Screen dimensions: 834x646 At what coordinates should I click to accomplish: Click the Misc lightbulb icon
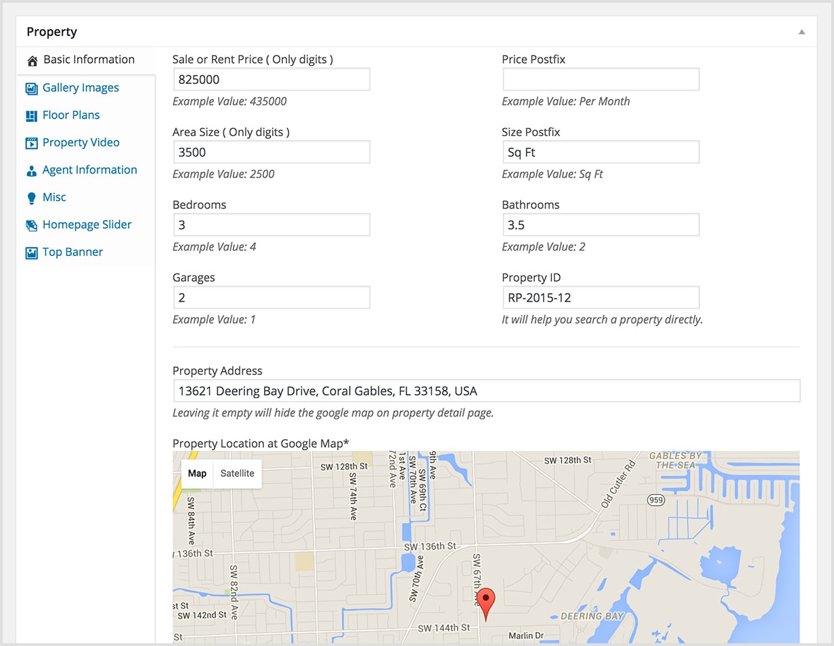tap(31, 198)
